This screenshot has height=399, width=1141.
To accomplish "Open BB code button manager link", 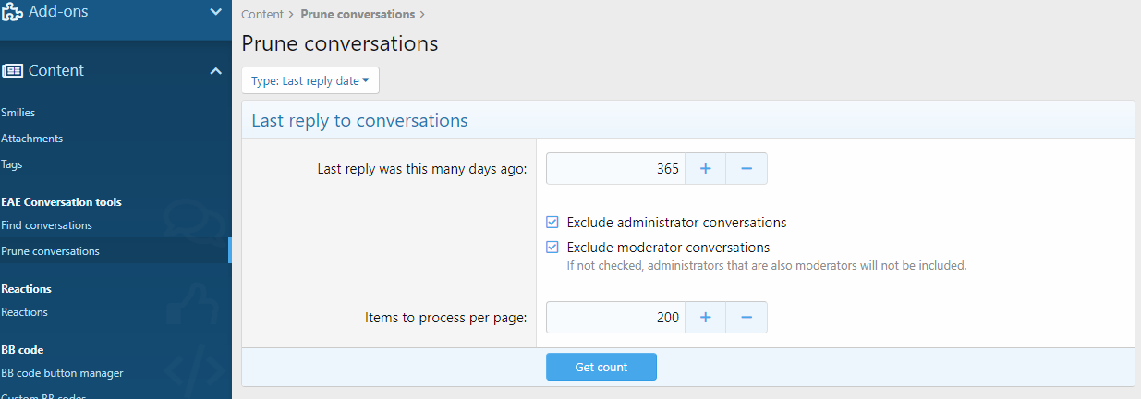I will (63, 373).
